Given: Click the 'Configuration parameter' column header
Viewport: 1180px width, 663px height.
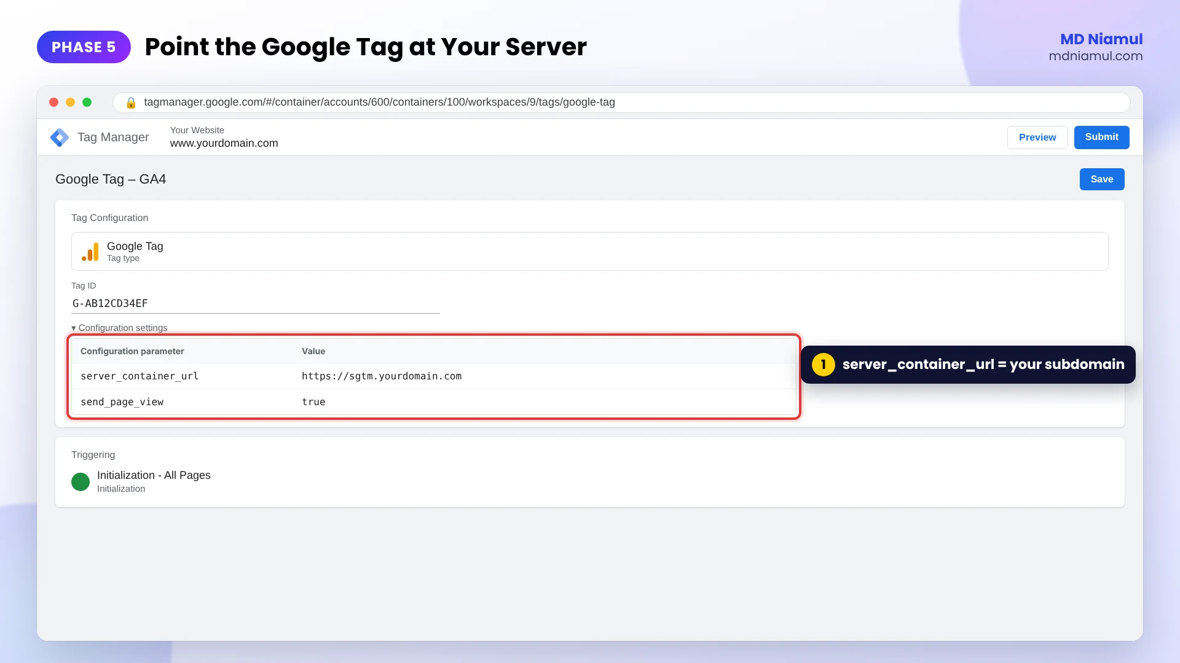Looking at the screenshot, I should [132, 351].
